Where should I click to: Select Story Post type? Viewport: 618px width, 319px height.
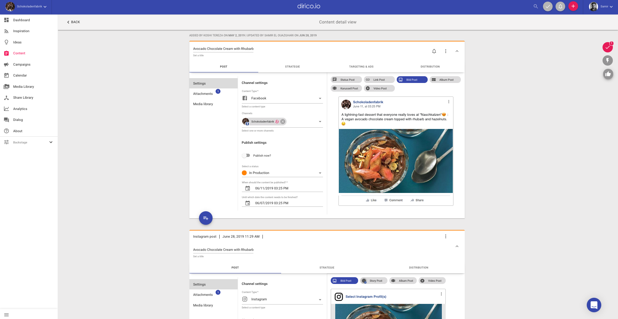click(374, 281)
